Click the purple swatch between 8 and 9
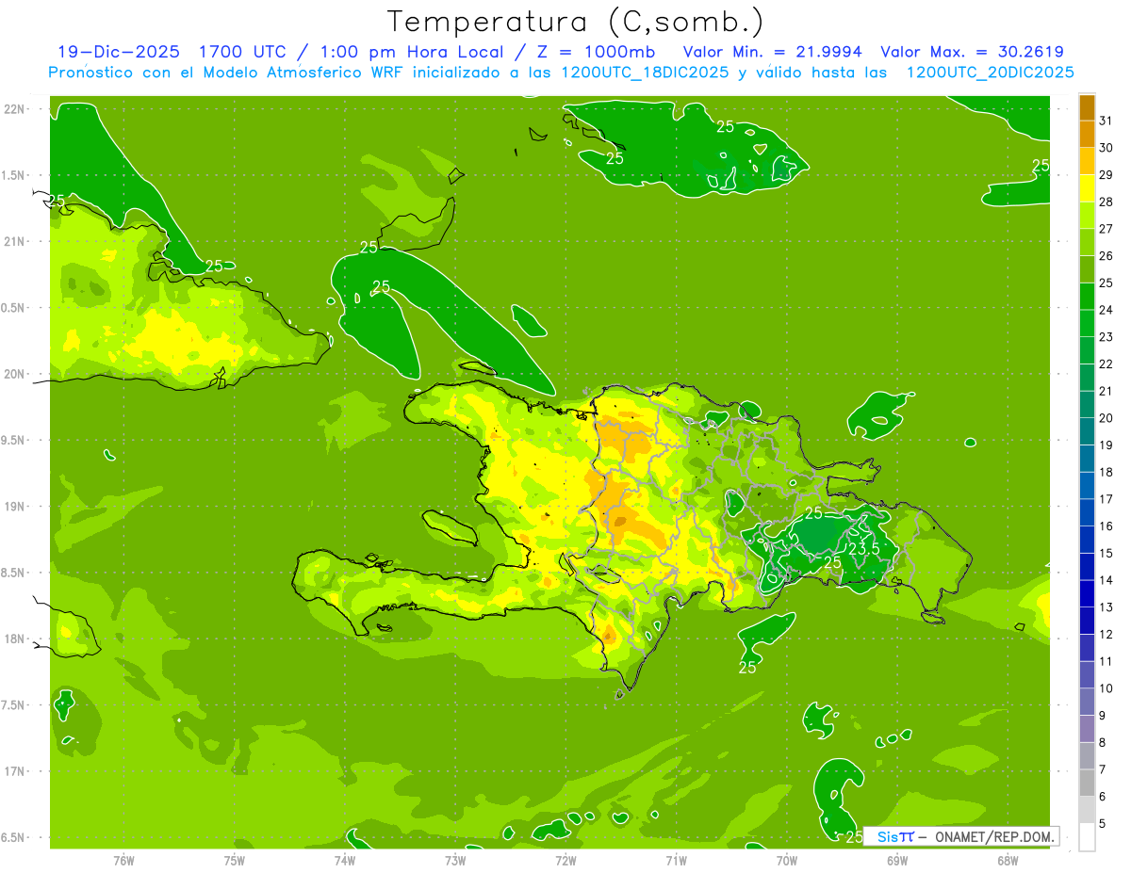The width and height of the screenshot is (1131, 873). pyautogui.click(x=1087, y=729)
